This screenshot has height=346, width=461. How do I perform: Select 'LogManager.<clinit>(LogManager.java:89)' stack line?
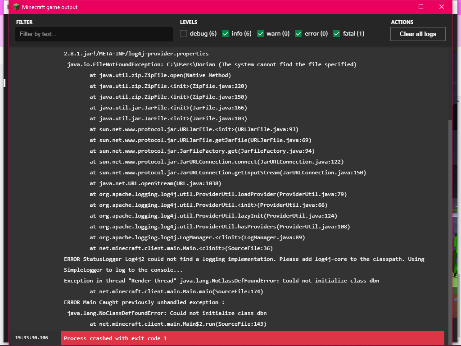pyautogui.click(x=197, y=237)
